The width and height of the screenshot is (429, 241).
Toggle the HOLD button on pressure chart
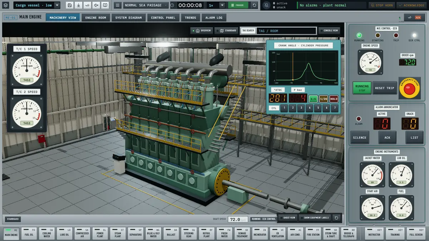[x=334, y=99]
